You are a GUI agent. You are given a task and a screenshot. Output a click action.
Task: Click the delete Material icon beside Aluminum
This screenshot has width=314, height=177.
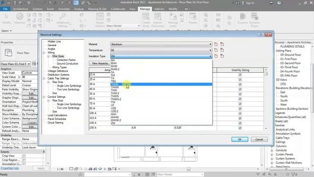(x=222, y=44)
